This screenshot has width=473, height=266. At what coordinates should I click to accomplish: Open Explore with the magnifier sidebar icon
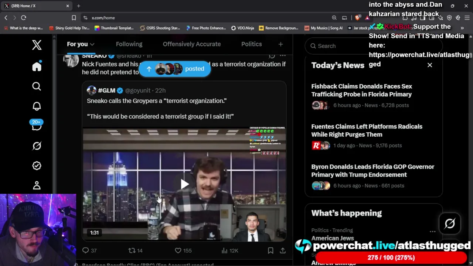coord(37,86)
